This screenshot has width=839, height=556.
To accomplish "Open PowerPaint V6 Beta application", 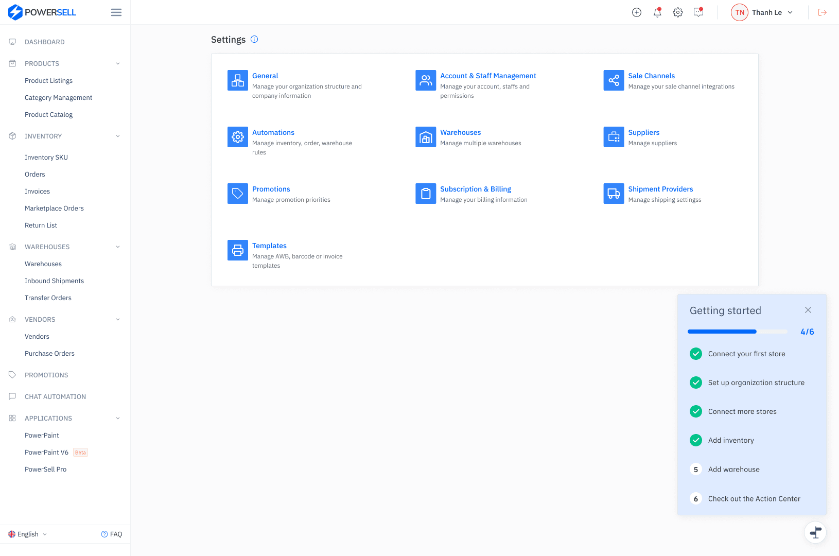I will pyautogui.click(x=56, y=452).
